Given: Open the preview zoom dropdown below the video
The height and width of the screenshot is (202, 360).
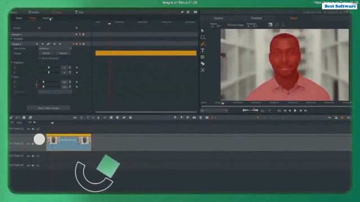Looking at the screenshot, I should coord(214,111).
